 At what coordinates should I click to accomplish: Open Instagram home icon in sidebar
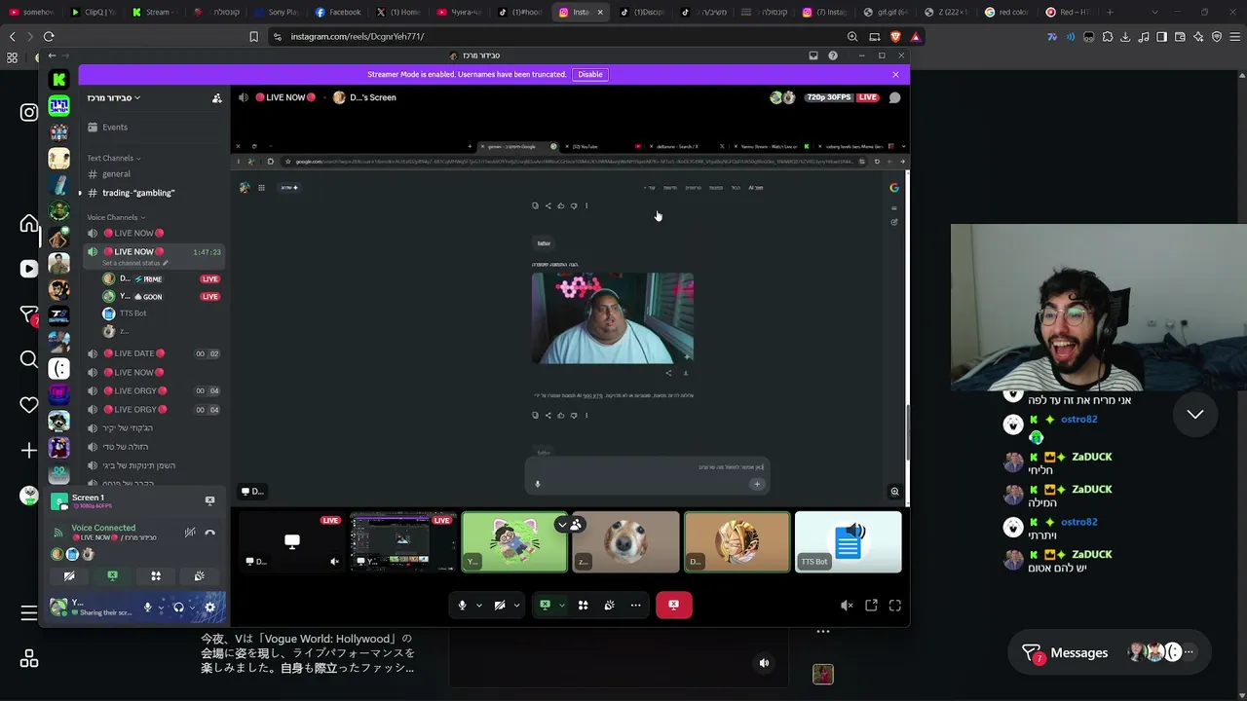pos(29,225)
